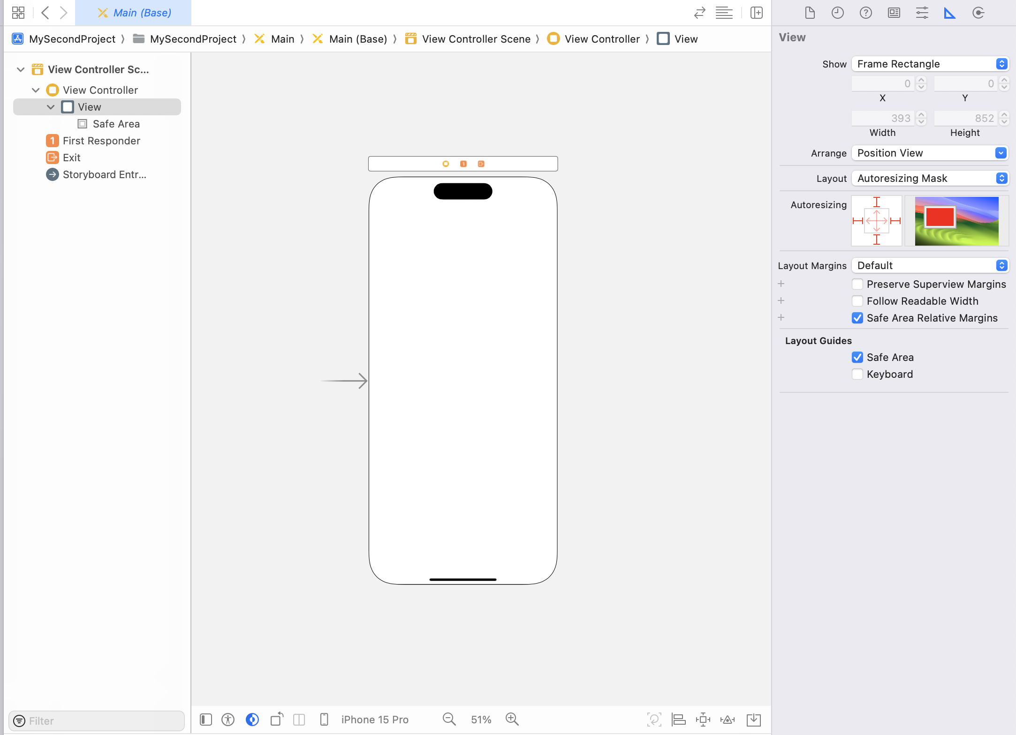This screenshot has width=1016, height=735.
Task: Click the Zoom Out magnifier icon
Action: [449, 719]
